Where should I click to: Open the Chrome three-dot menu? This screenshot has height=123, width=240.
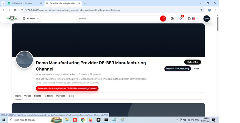pyautogui.click(x=215, y=10)
